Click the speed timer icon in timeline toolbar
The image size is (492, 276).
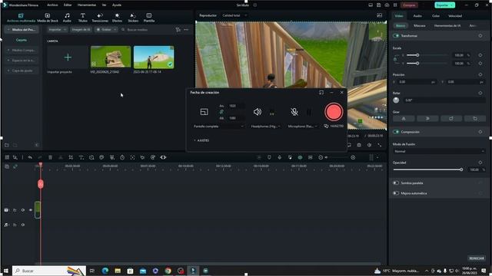click(122, 157)
